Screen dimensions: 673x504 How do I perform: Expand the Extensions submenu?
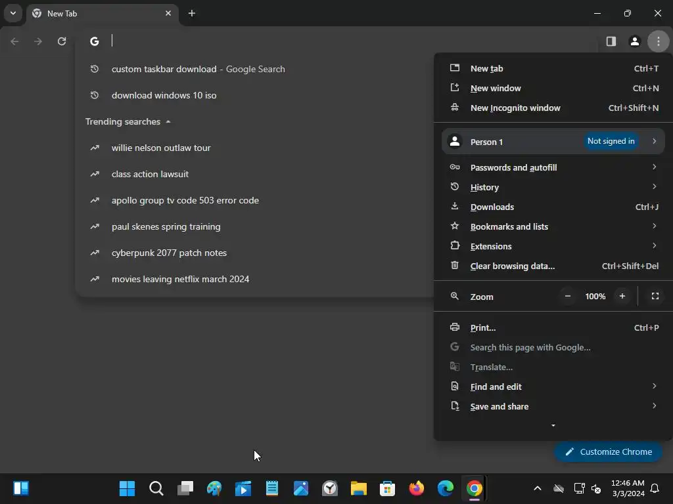[553, 247]
